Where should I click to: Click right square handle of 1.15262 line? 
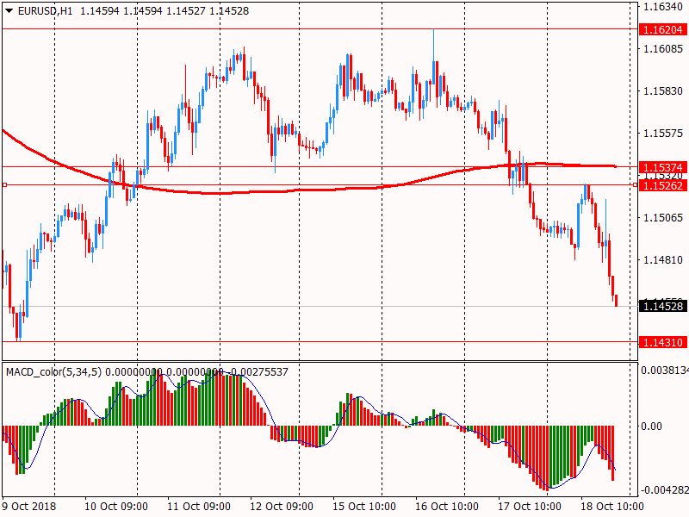(x=635, y=184)
